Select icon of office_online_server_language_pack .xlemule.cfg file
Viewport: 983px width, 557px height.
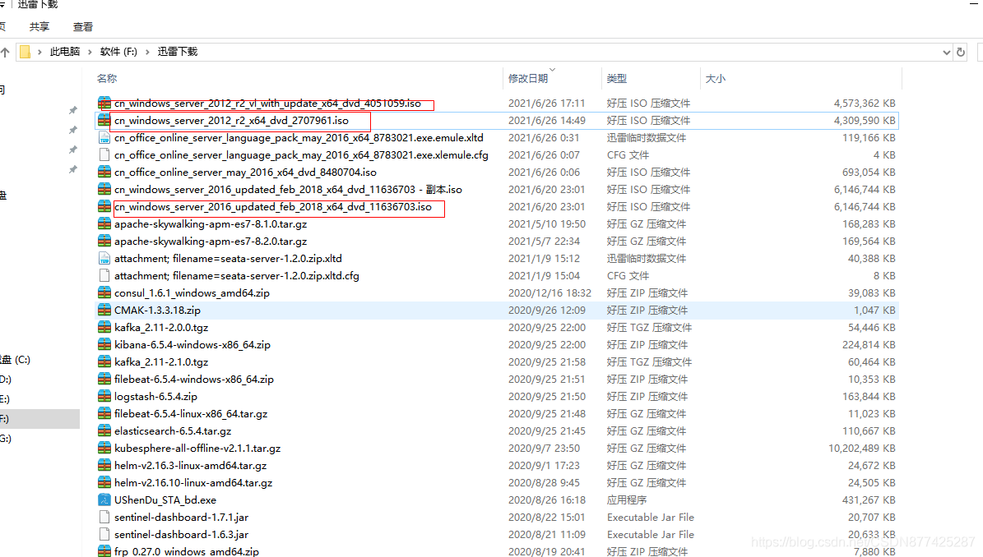(104, 154)
